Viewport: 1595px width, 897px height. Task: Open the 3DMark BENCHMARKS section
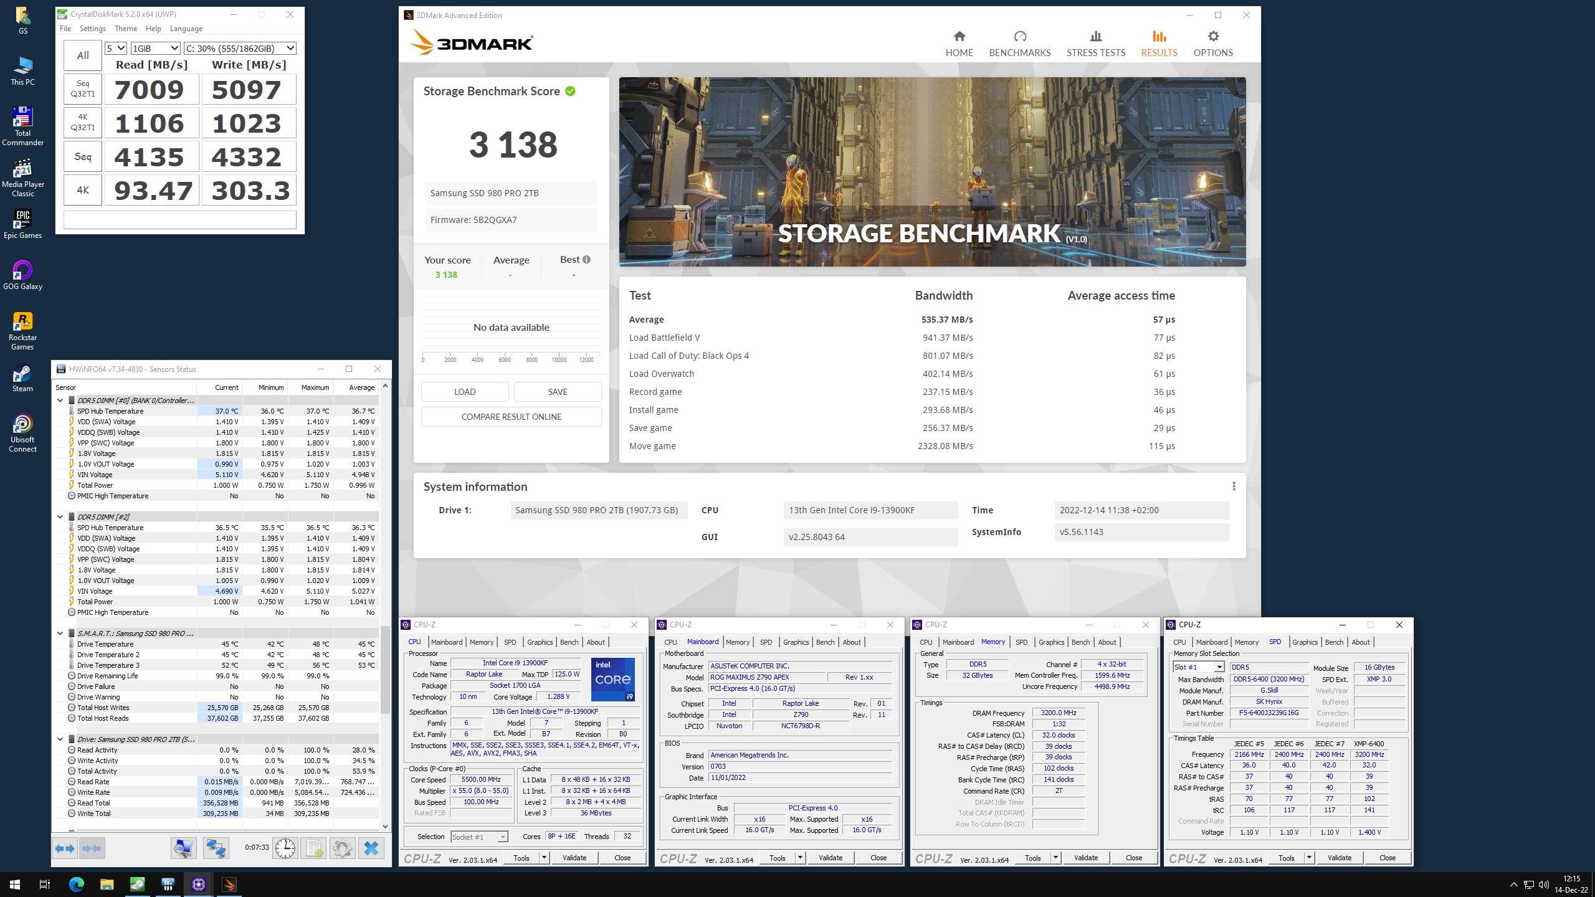1020,44
